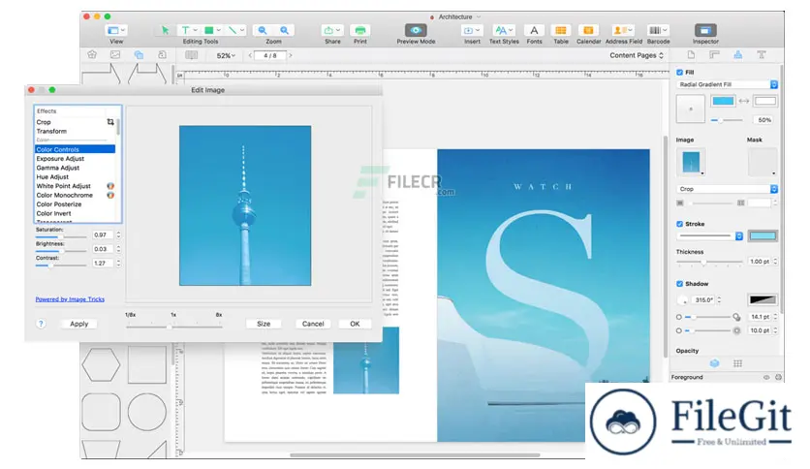Open the Insert dropdown

point(472,30)
